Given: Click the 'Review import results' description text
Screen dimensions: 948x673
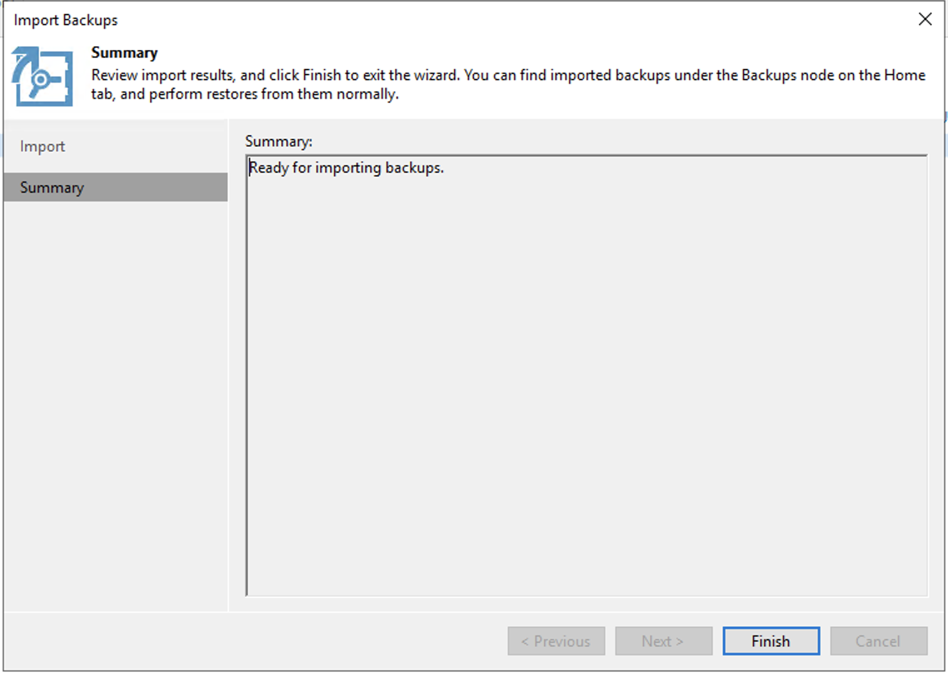Looking at the screenshot, I should pos(508,84).
